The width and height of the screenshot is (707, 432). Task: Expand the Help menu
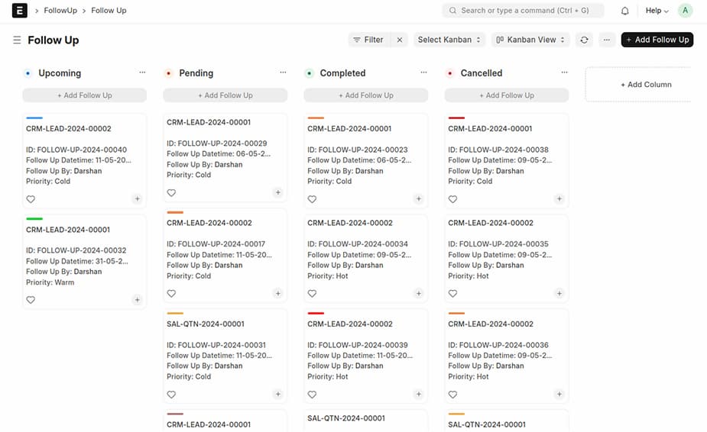point(657,11)
